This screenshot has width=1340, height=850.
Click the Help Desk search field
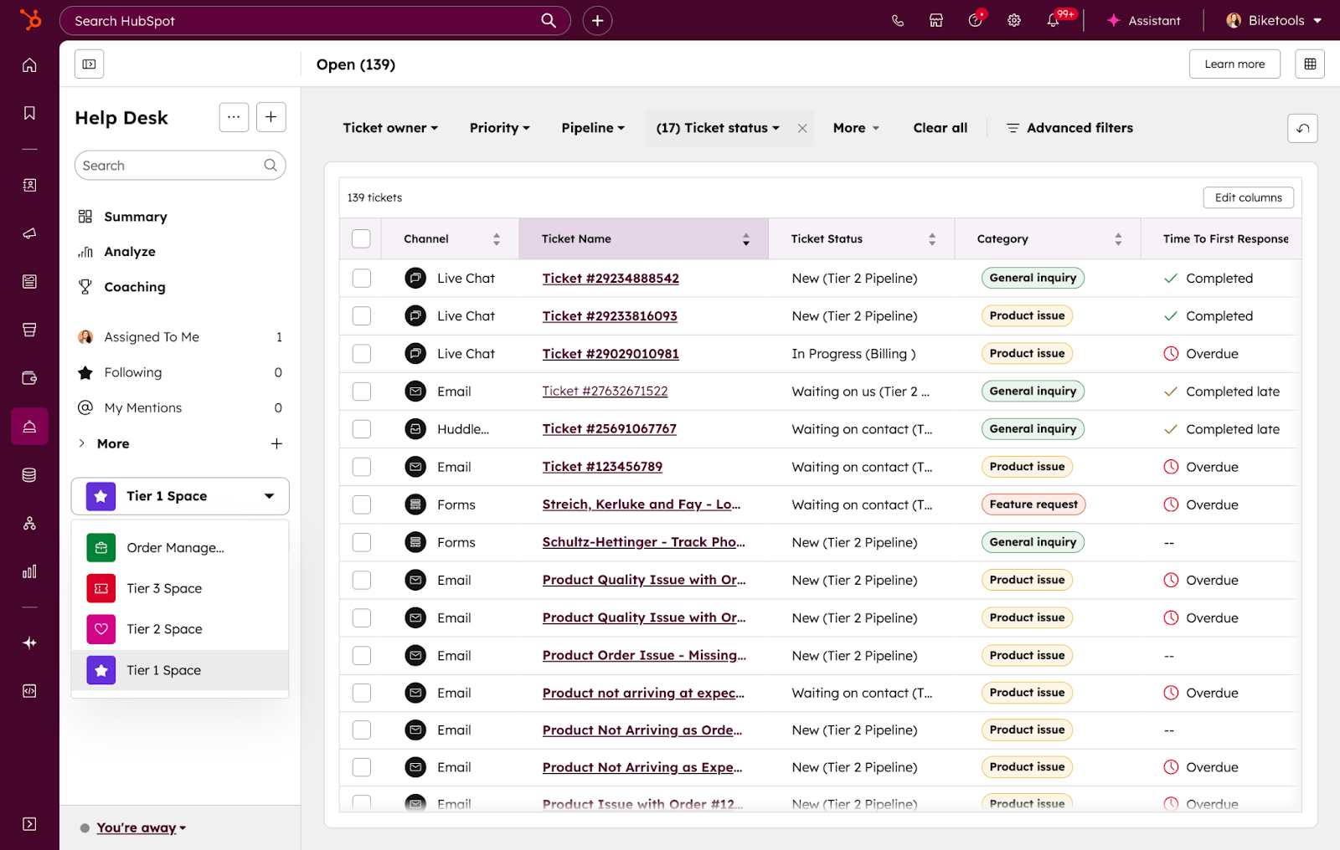[172, 166]
